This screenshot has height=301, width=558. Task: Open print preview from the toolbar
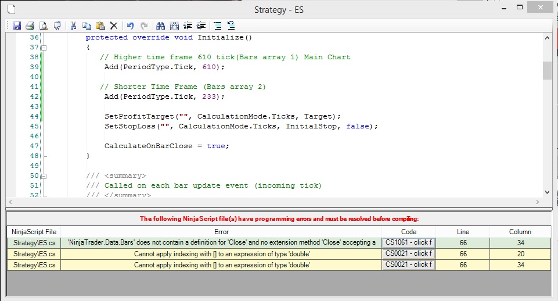[x=44, y=26]
